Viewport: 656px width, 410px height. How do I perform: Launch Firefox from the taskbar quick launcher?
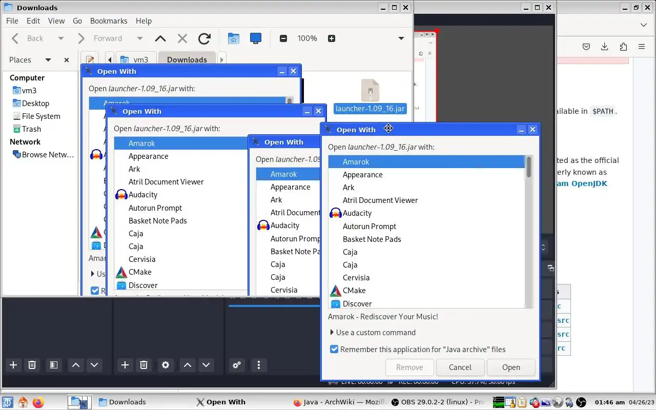click(38, 402)
